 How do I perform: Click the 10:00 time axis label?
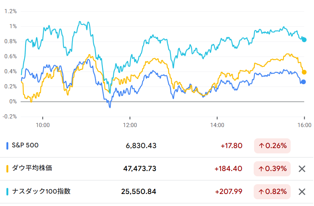[x=43, y=125]
